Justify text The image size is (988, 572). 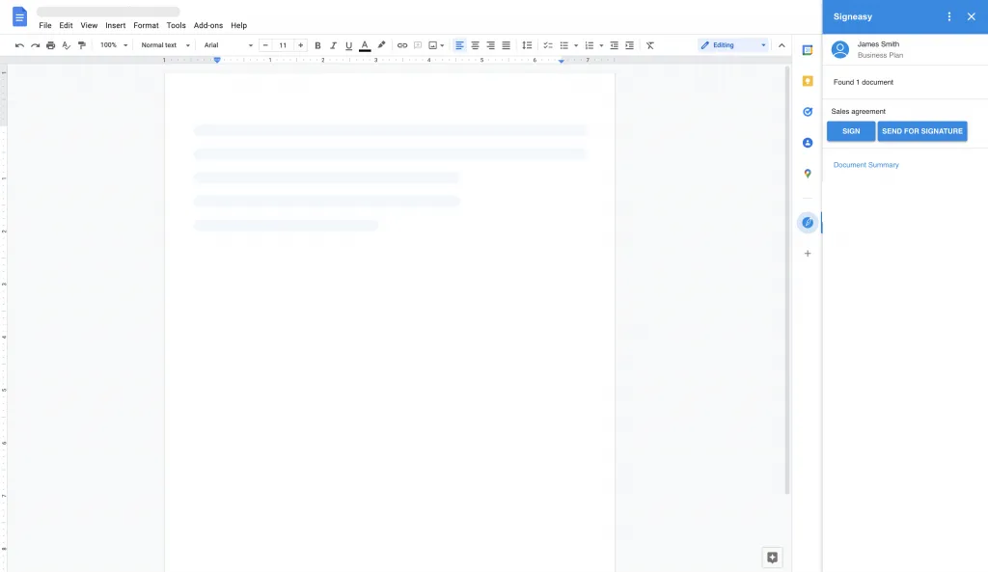[506, 45]
